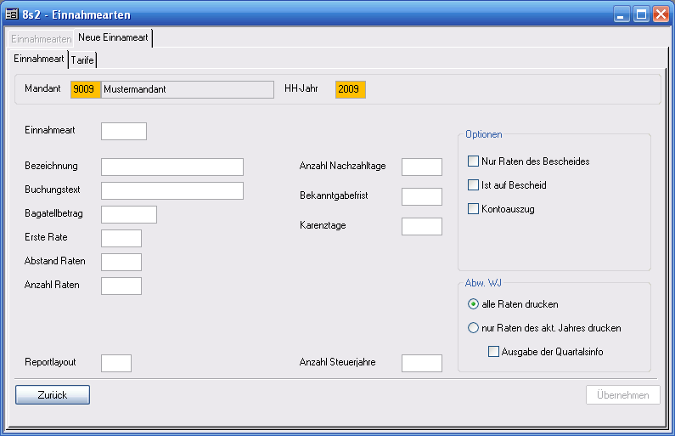The height and width of the screenshot is (436, 675).
Task: Click the Bagatellbetrag field
Action: click(x=129, y=214)
